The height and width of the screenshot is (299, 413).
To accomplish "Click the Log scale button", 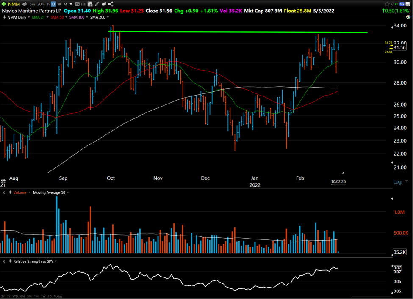I will point(397,181).
